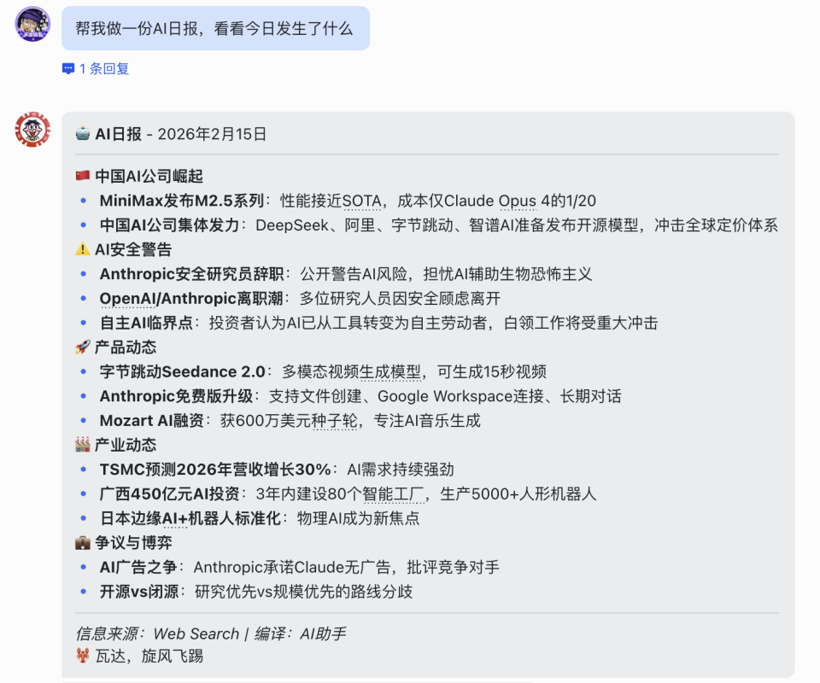Viewport: 820px width, 683px height.
Task: Click the factory emoji next to 产业动态
Action: (82, 444)
